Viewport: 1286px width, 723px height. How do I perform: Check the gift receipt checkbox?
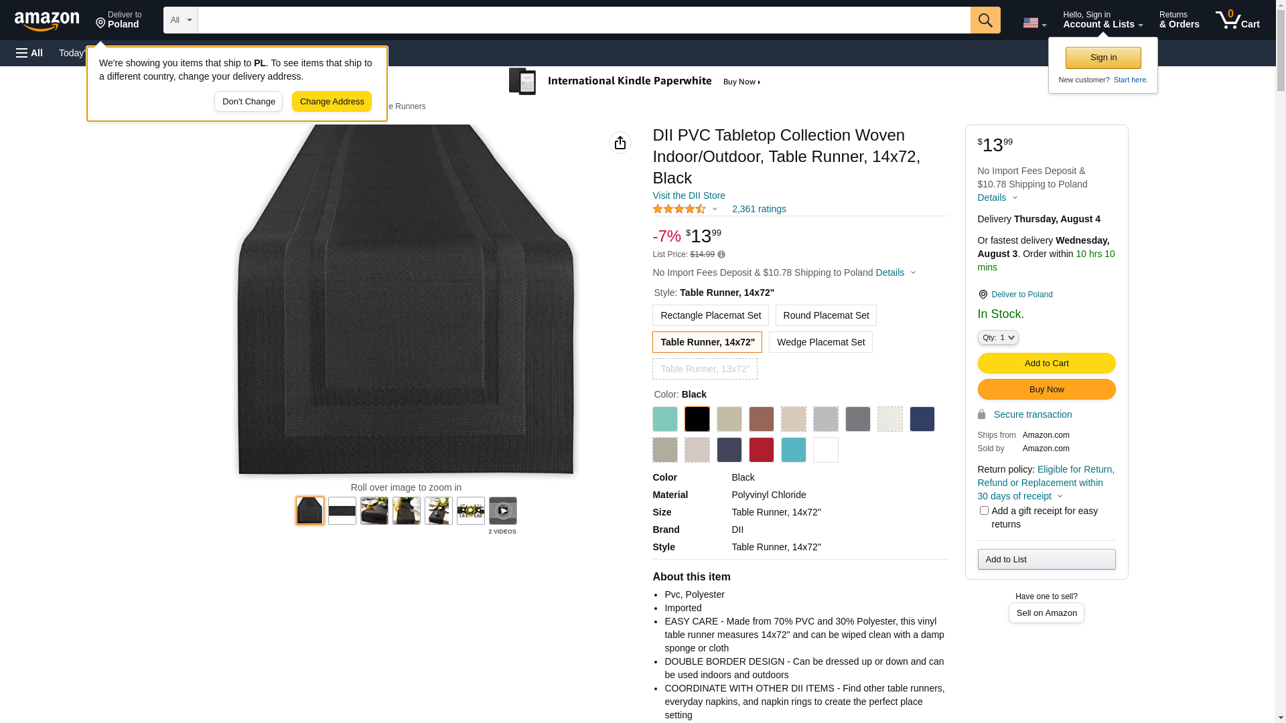pos(984,511)
